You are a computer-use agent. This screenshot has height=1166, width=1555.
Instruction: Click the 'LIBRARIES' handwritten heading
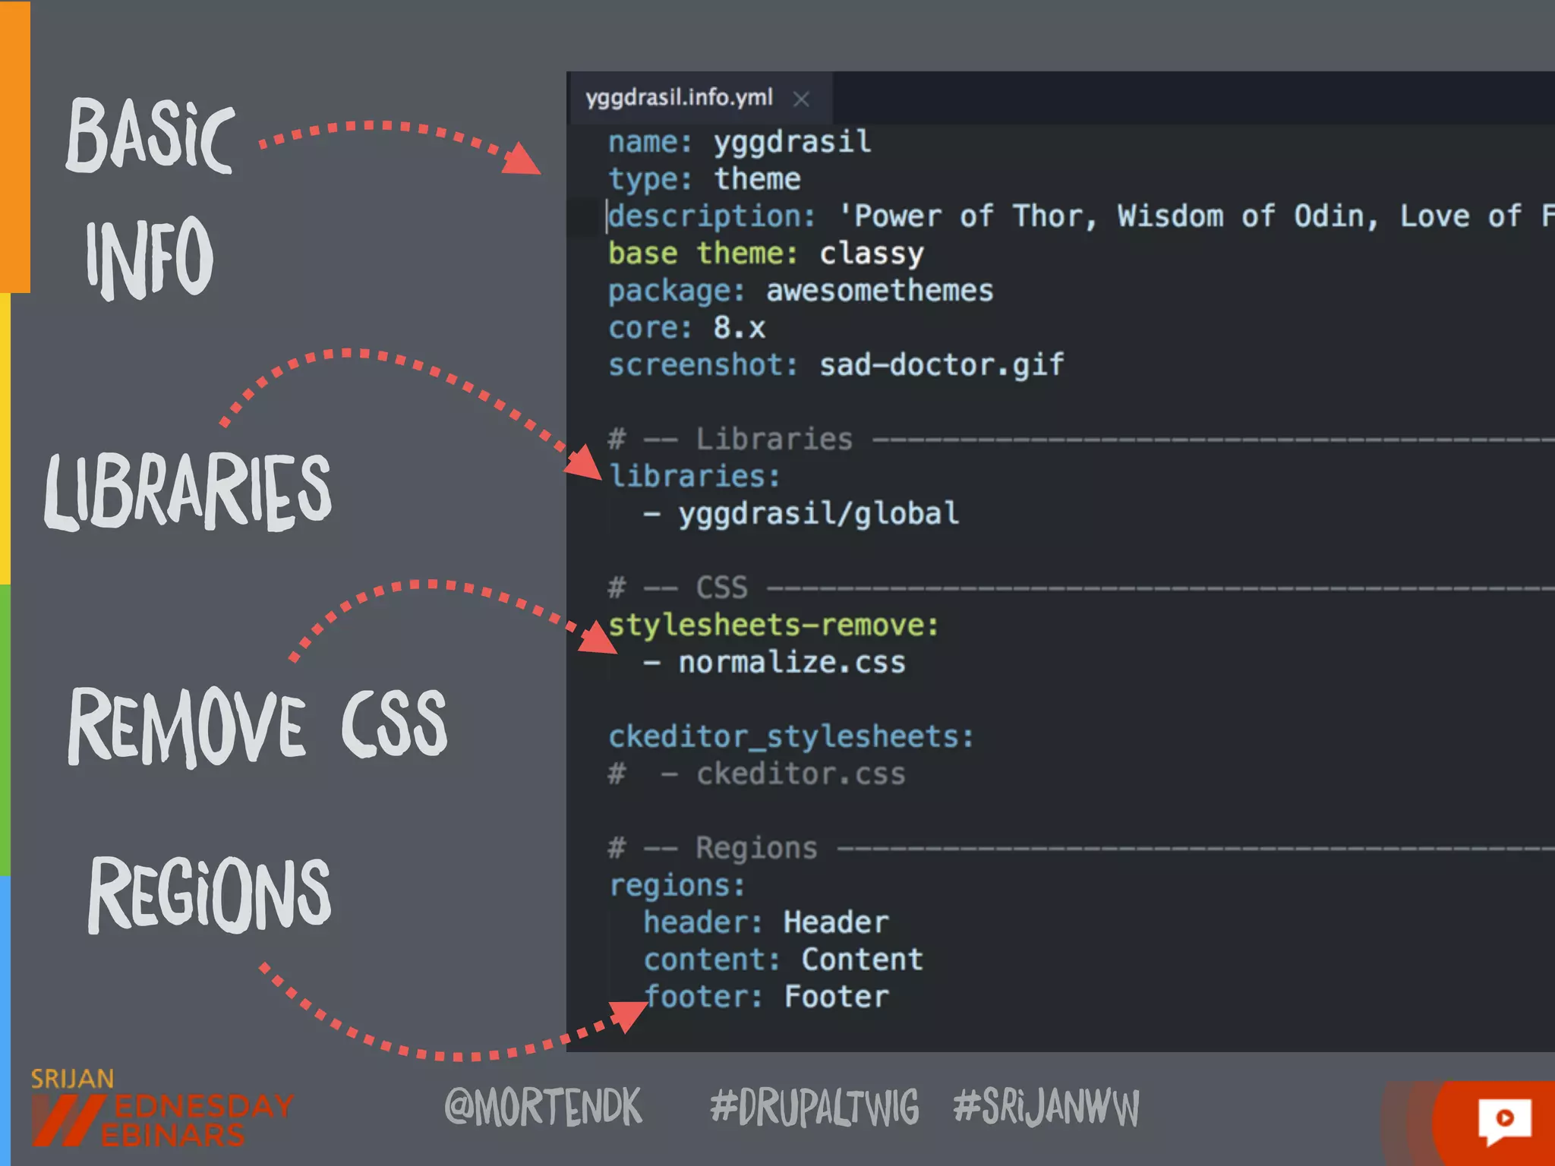coord(188,492)
